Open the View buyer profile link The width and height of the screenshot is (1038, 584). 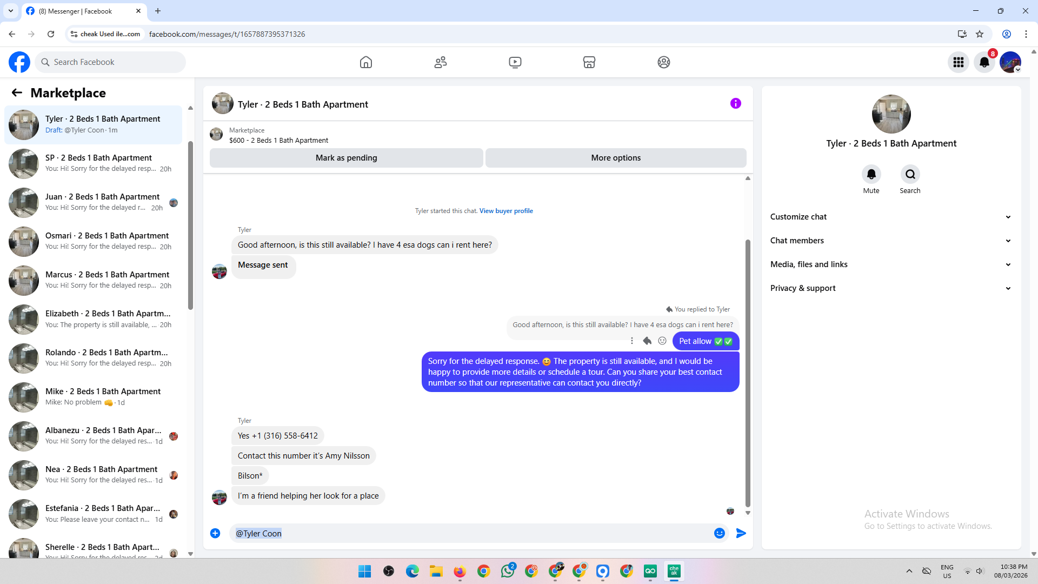pyautogui.click(x=505, y=211)
